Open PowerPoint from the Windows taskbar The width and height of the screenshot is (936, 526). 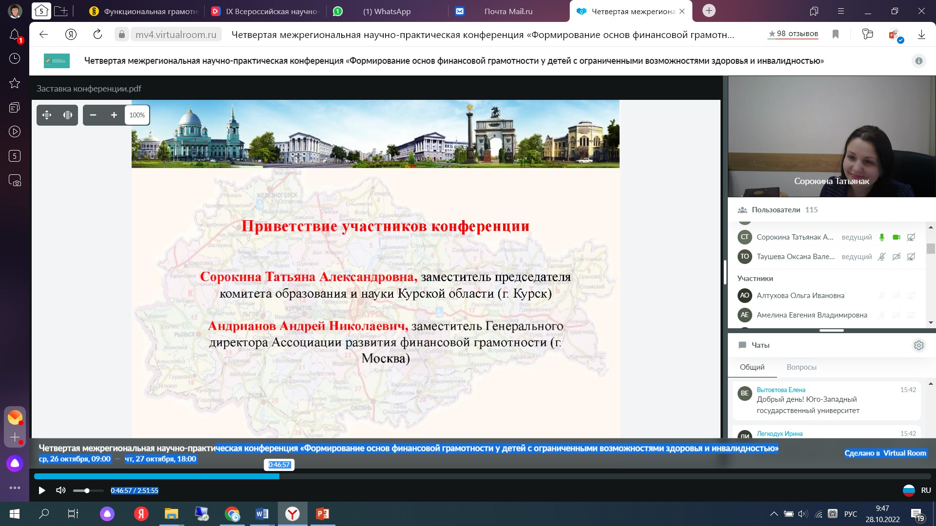pos(322,514)
